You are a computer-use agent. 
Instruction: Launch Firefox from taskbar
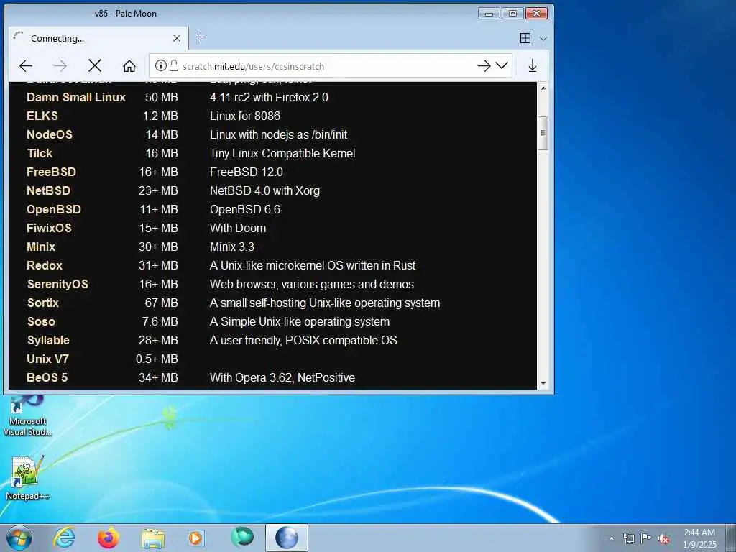click(x=109, y=538)
